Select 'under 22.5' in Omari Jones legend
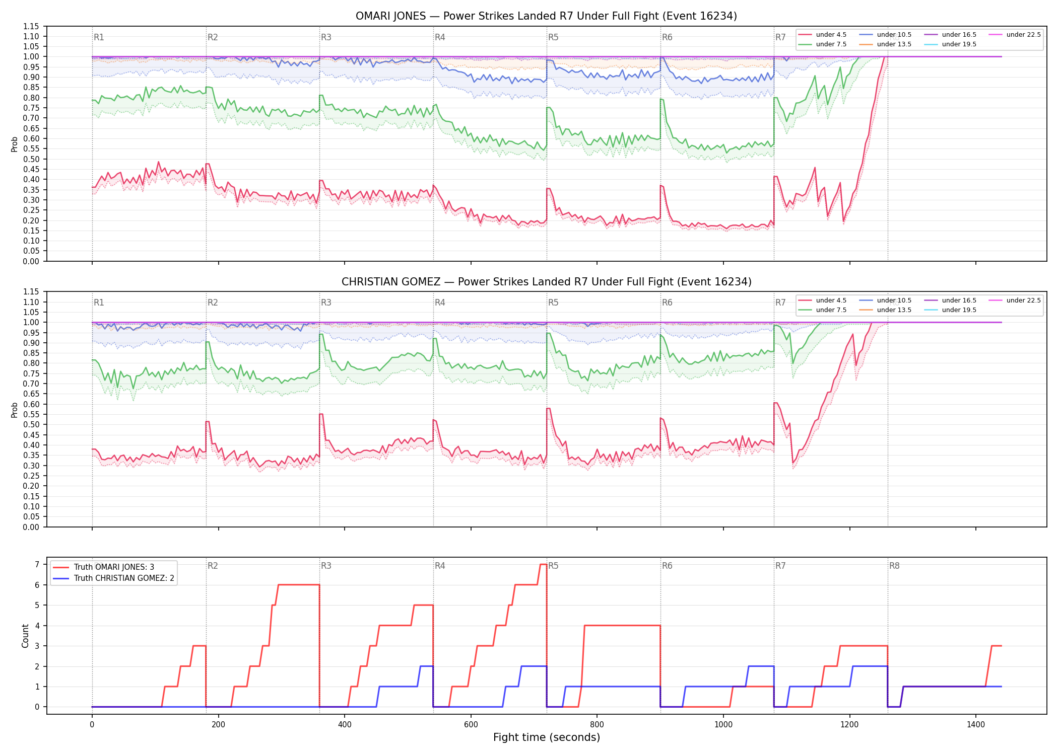The height and width of the screenshot is (755, 1058). 1015,35
